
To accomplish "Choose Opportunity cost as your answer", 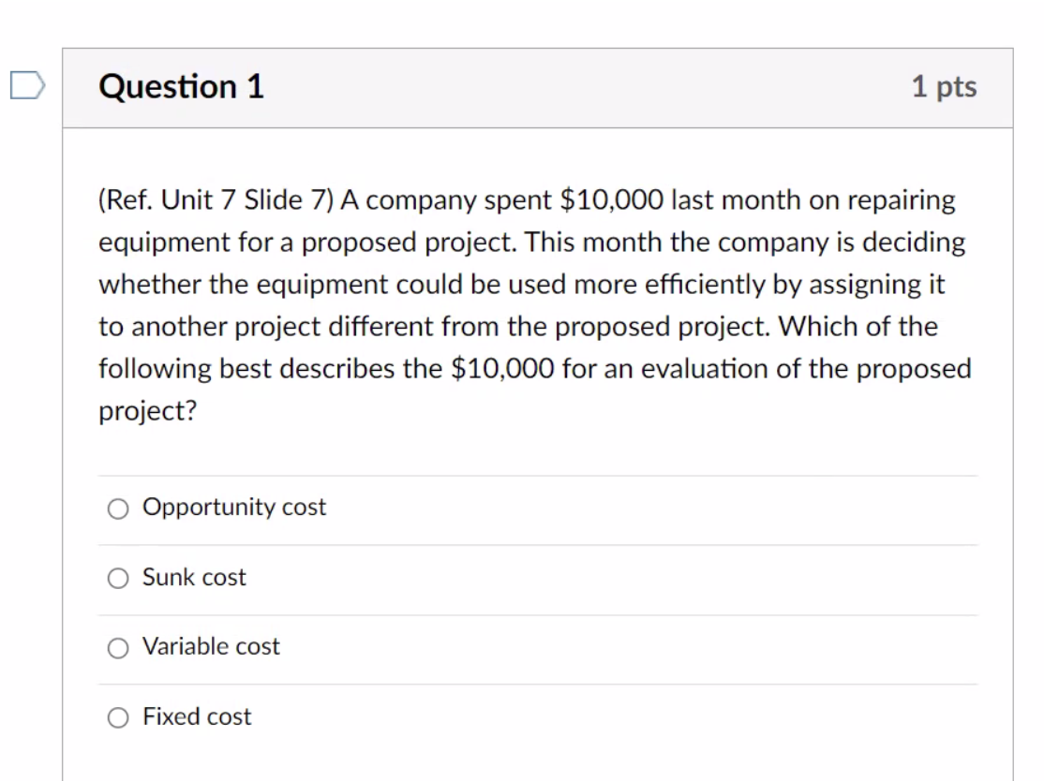I will pos(117,508).
